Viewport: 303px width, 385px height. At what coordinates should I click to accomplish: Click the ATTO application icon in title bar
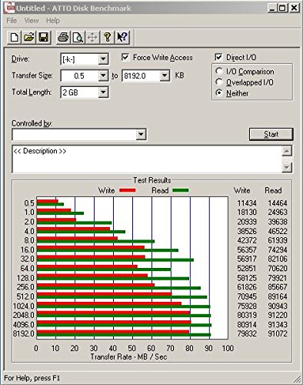[x=9, y=8]
